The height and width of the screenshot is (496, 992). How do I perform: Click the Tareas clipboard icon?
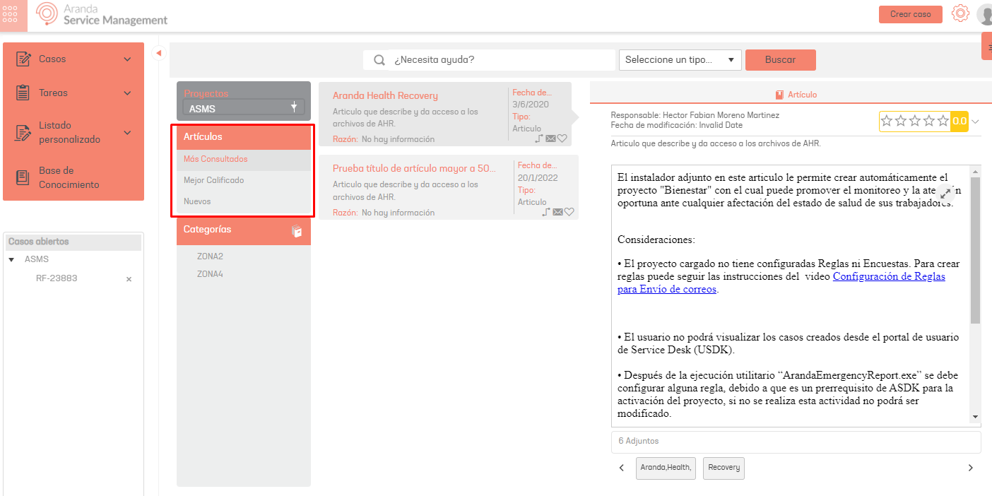coord(23,93)
